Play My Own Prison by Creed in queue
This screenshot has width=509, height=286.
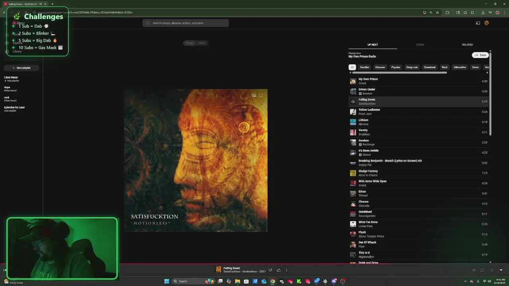pos(419,81)
